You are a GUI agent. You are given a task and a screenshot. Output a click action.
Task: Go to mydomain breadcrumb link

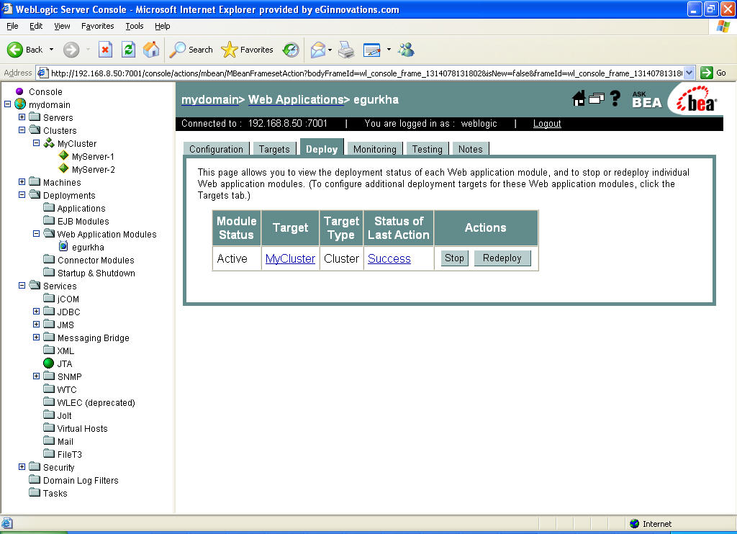210,99
